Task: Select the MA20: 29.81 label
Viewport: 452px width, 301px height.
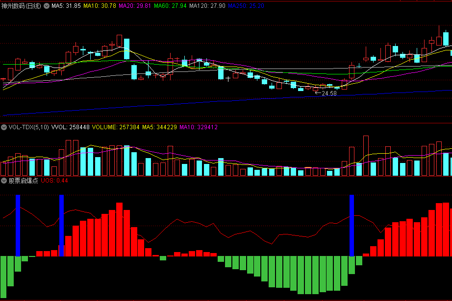Action: (135, 6)
